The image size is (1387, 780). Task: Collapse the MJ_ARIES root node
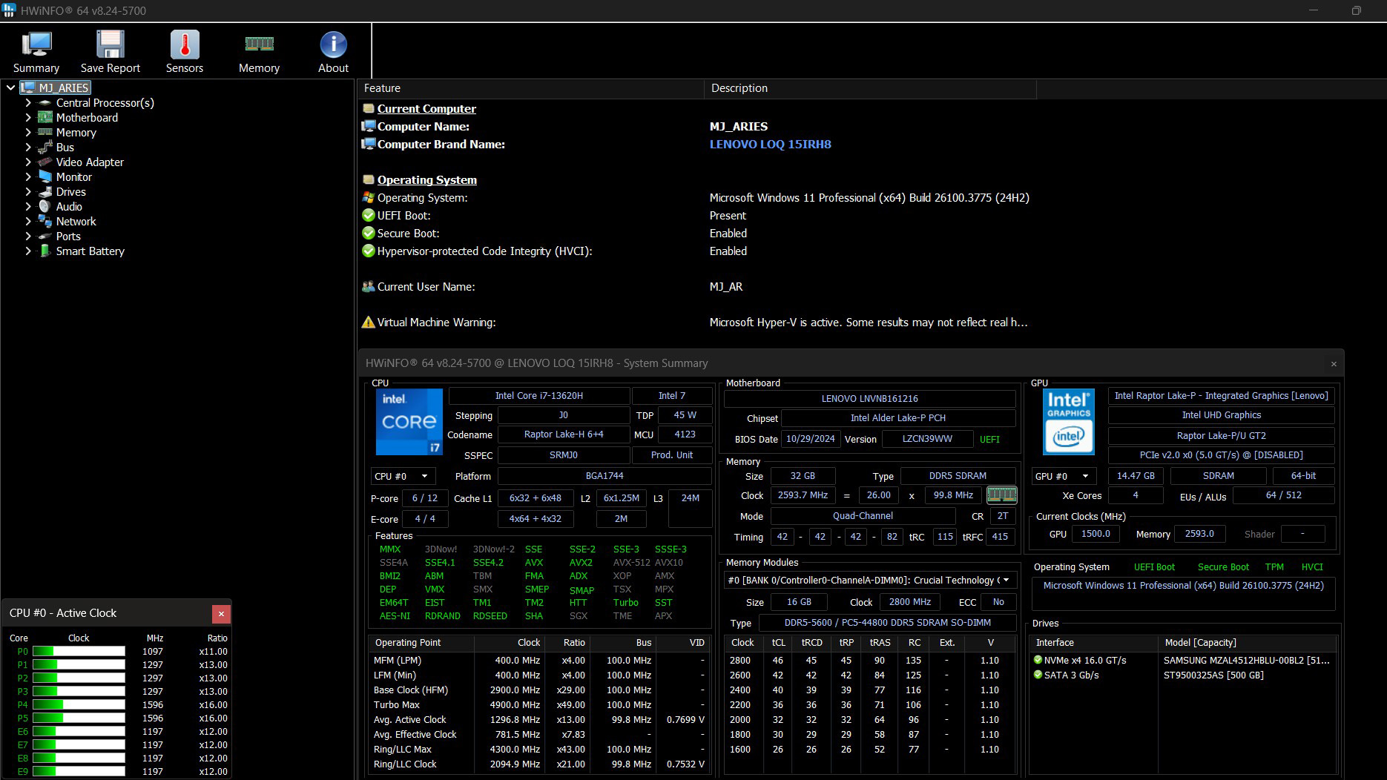click(10, 88)
